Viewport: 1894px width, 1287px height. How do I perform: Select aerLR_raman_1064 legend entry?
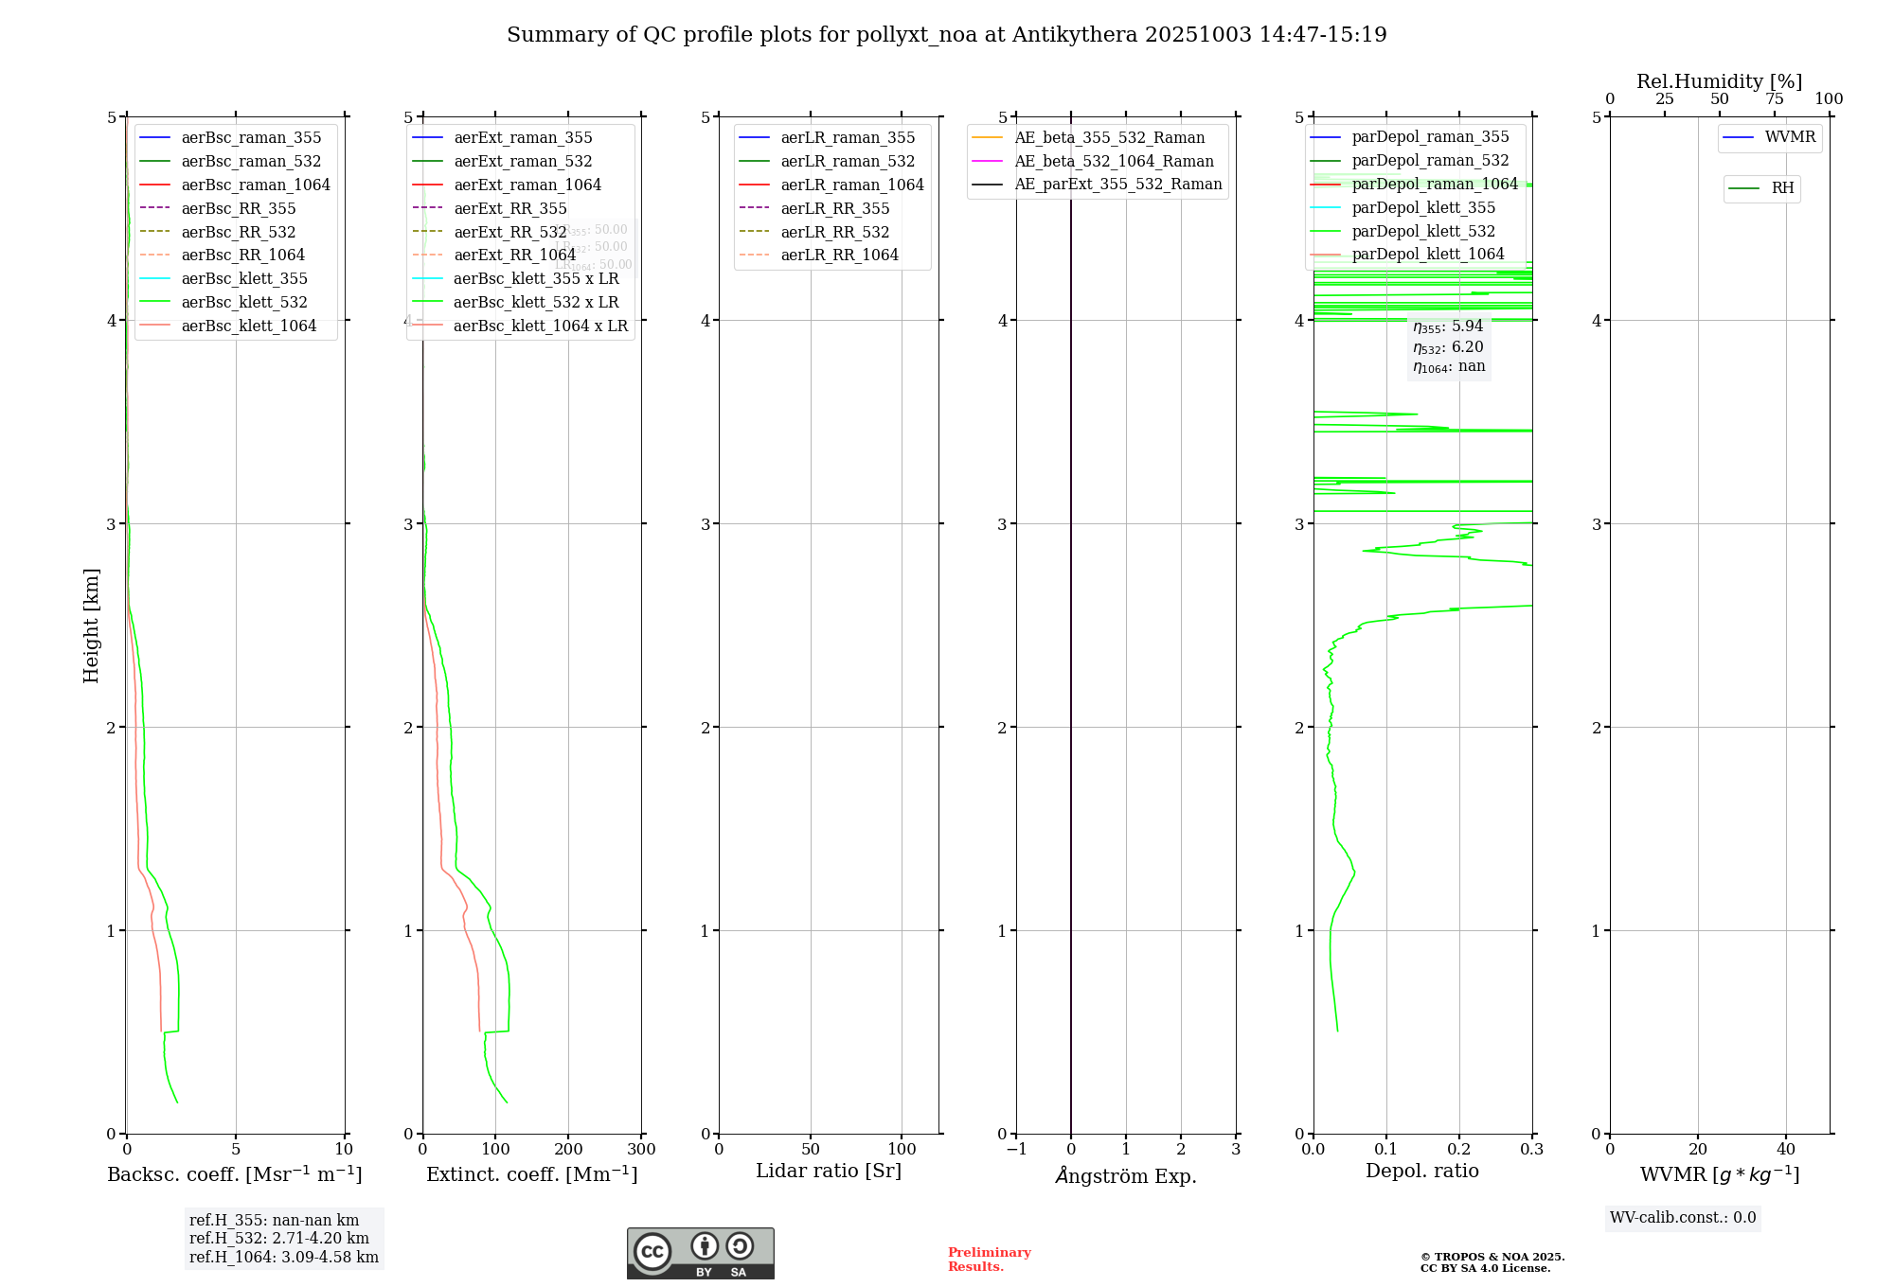click(851, 185)
